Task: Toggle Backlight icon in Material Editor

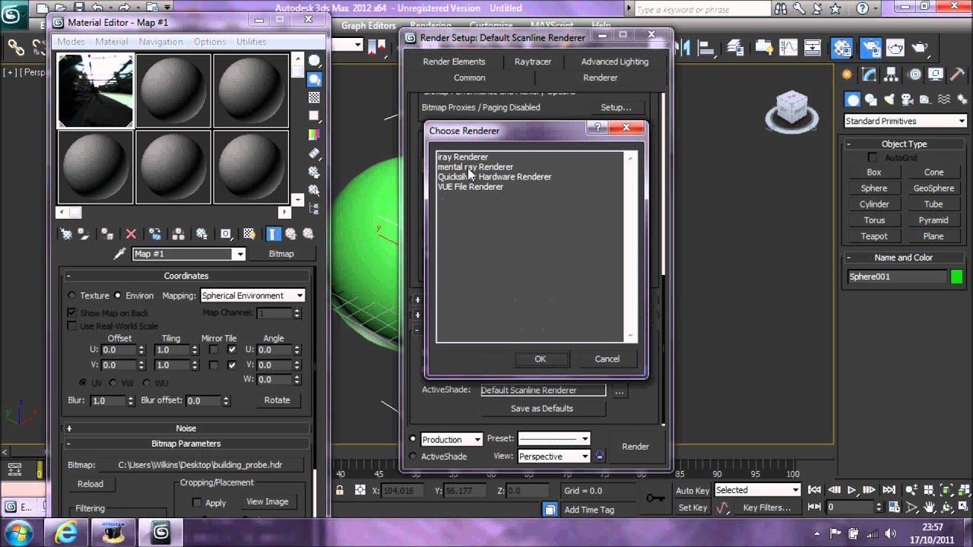Action: 314,79
